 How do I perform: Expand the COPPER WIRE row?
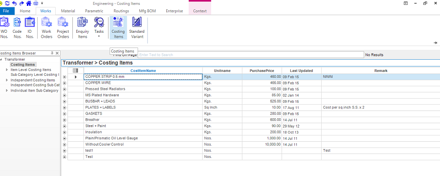click(65, 83)
